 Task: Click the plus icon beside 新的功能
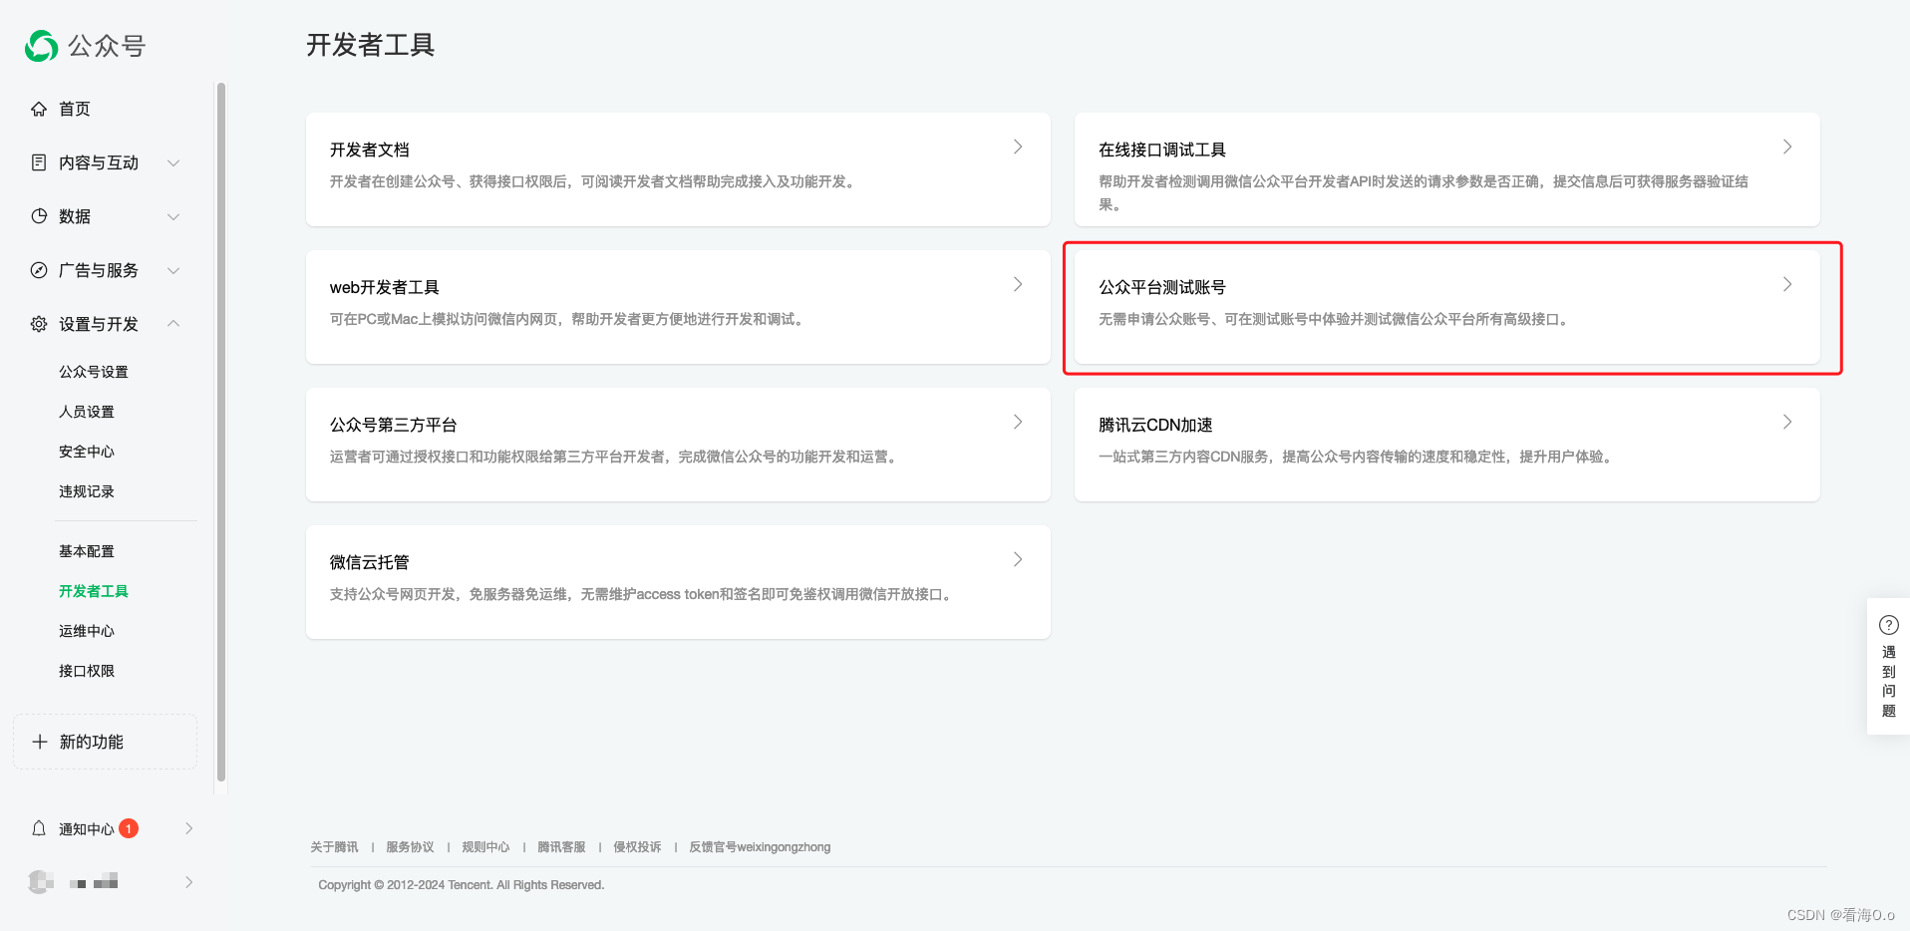coord(40,742)
